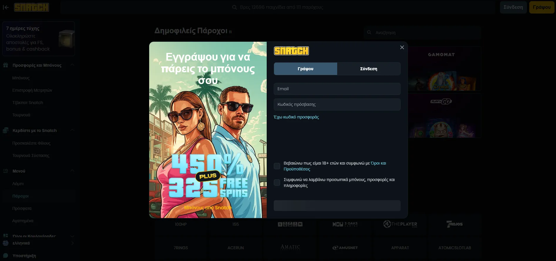Collapse the Κερδίστε με το Snatch section
Image resolution: width=556 pixels, height=261 pixels.
(72, 130)
